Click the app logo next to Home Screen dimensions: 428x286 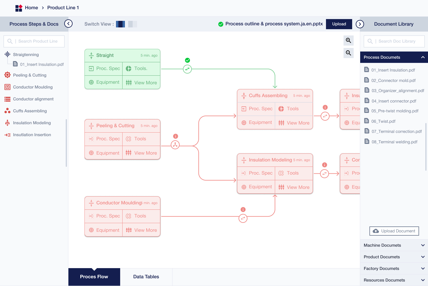click(19, 8)
